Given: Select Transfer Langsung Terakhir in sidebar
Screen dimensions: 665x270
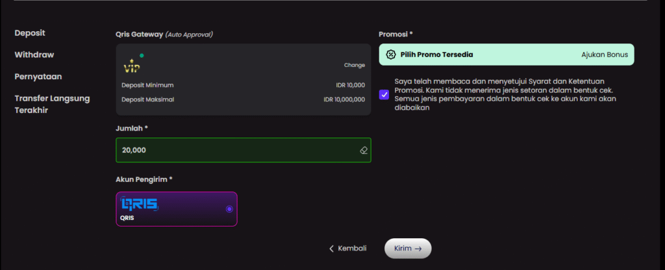Looking at the screenshot, I should click(52, 104).
